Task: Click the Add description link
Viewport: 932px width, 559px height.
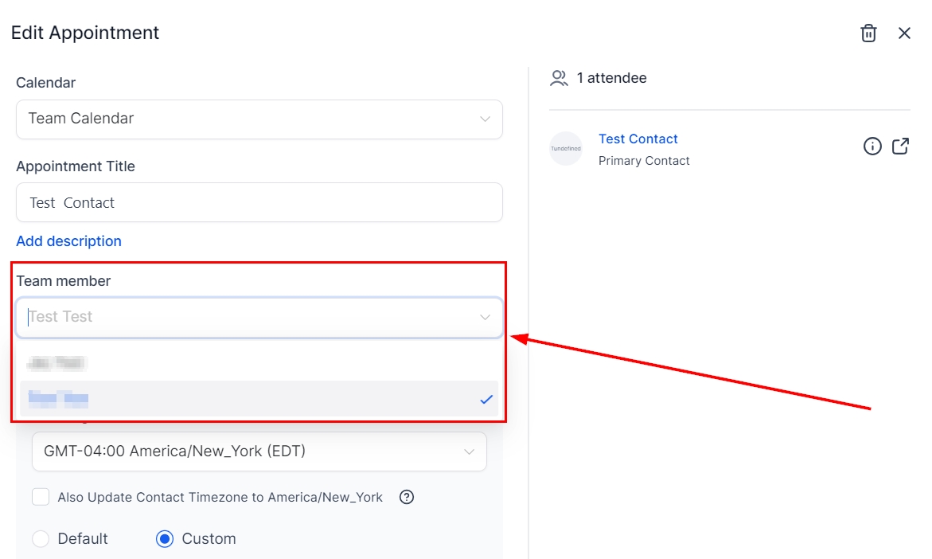Action: (x=68, y=241)
